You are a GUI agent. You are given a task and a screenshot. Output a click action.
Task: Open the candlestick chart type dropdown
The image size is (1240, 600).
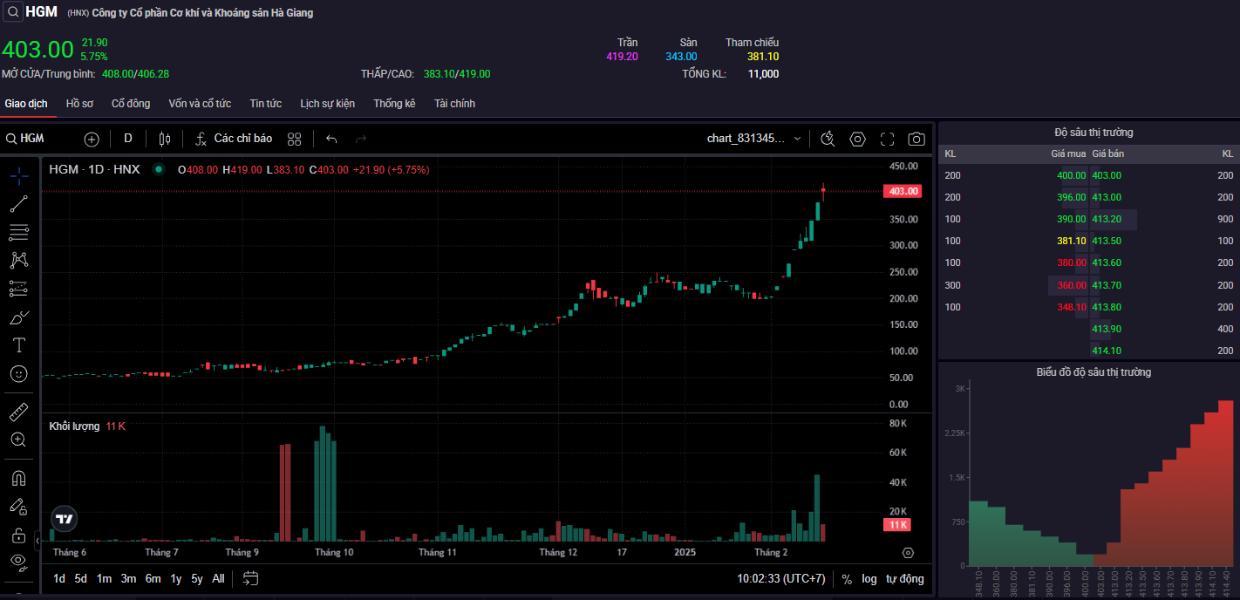coord(165,139)
